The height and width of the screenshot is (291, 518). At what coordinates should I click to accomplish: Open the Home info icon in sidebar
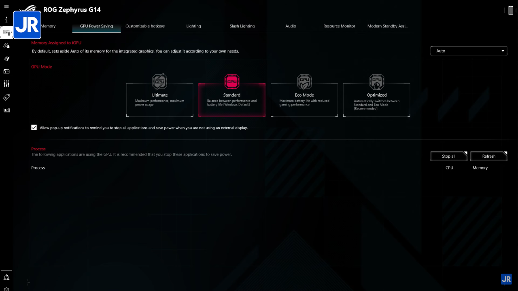coord(6,20)
